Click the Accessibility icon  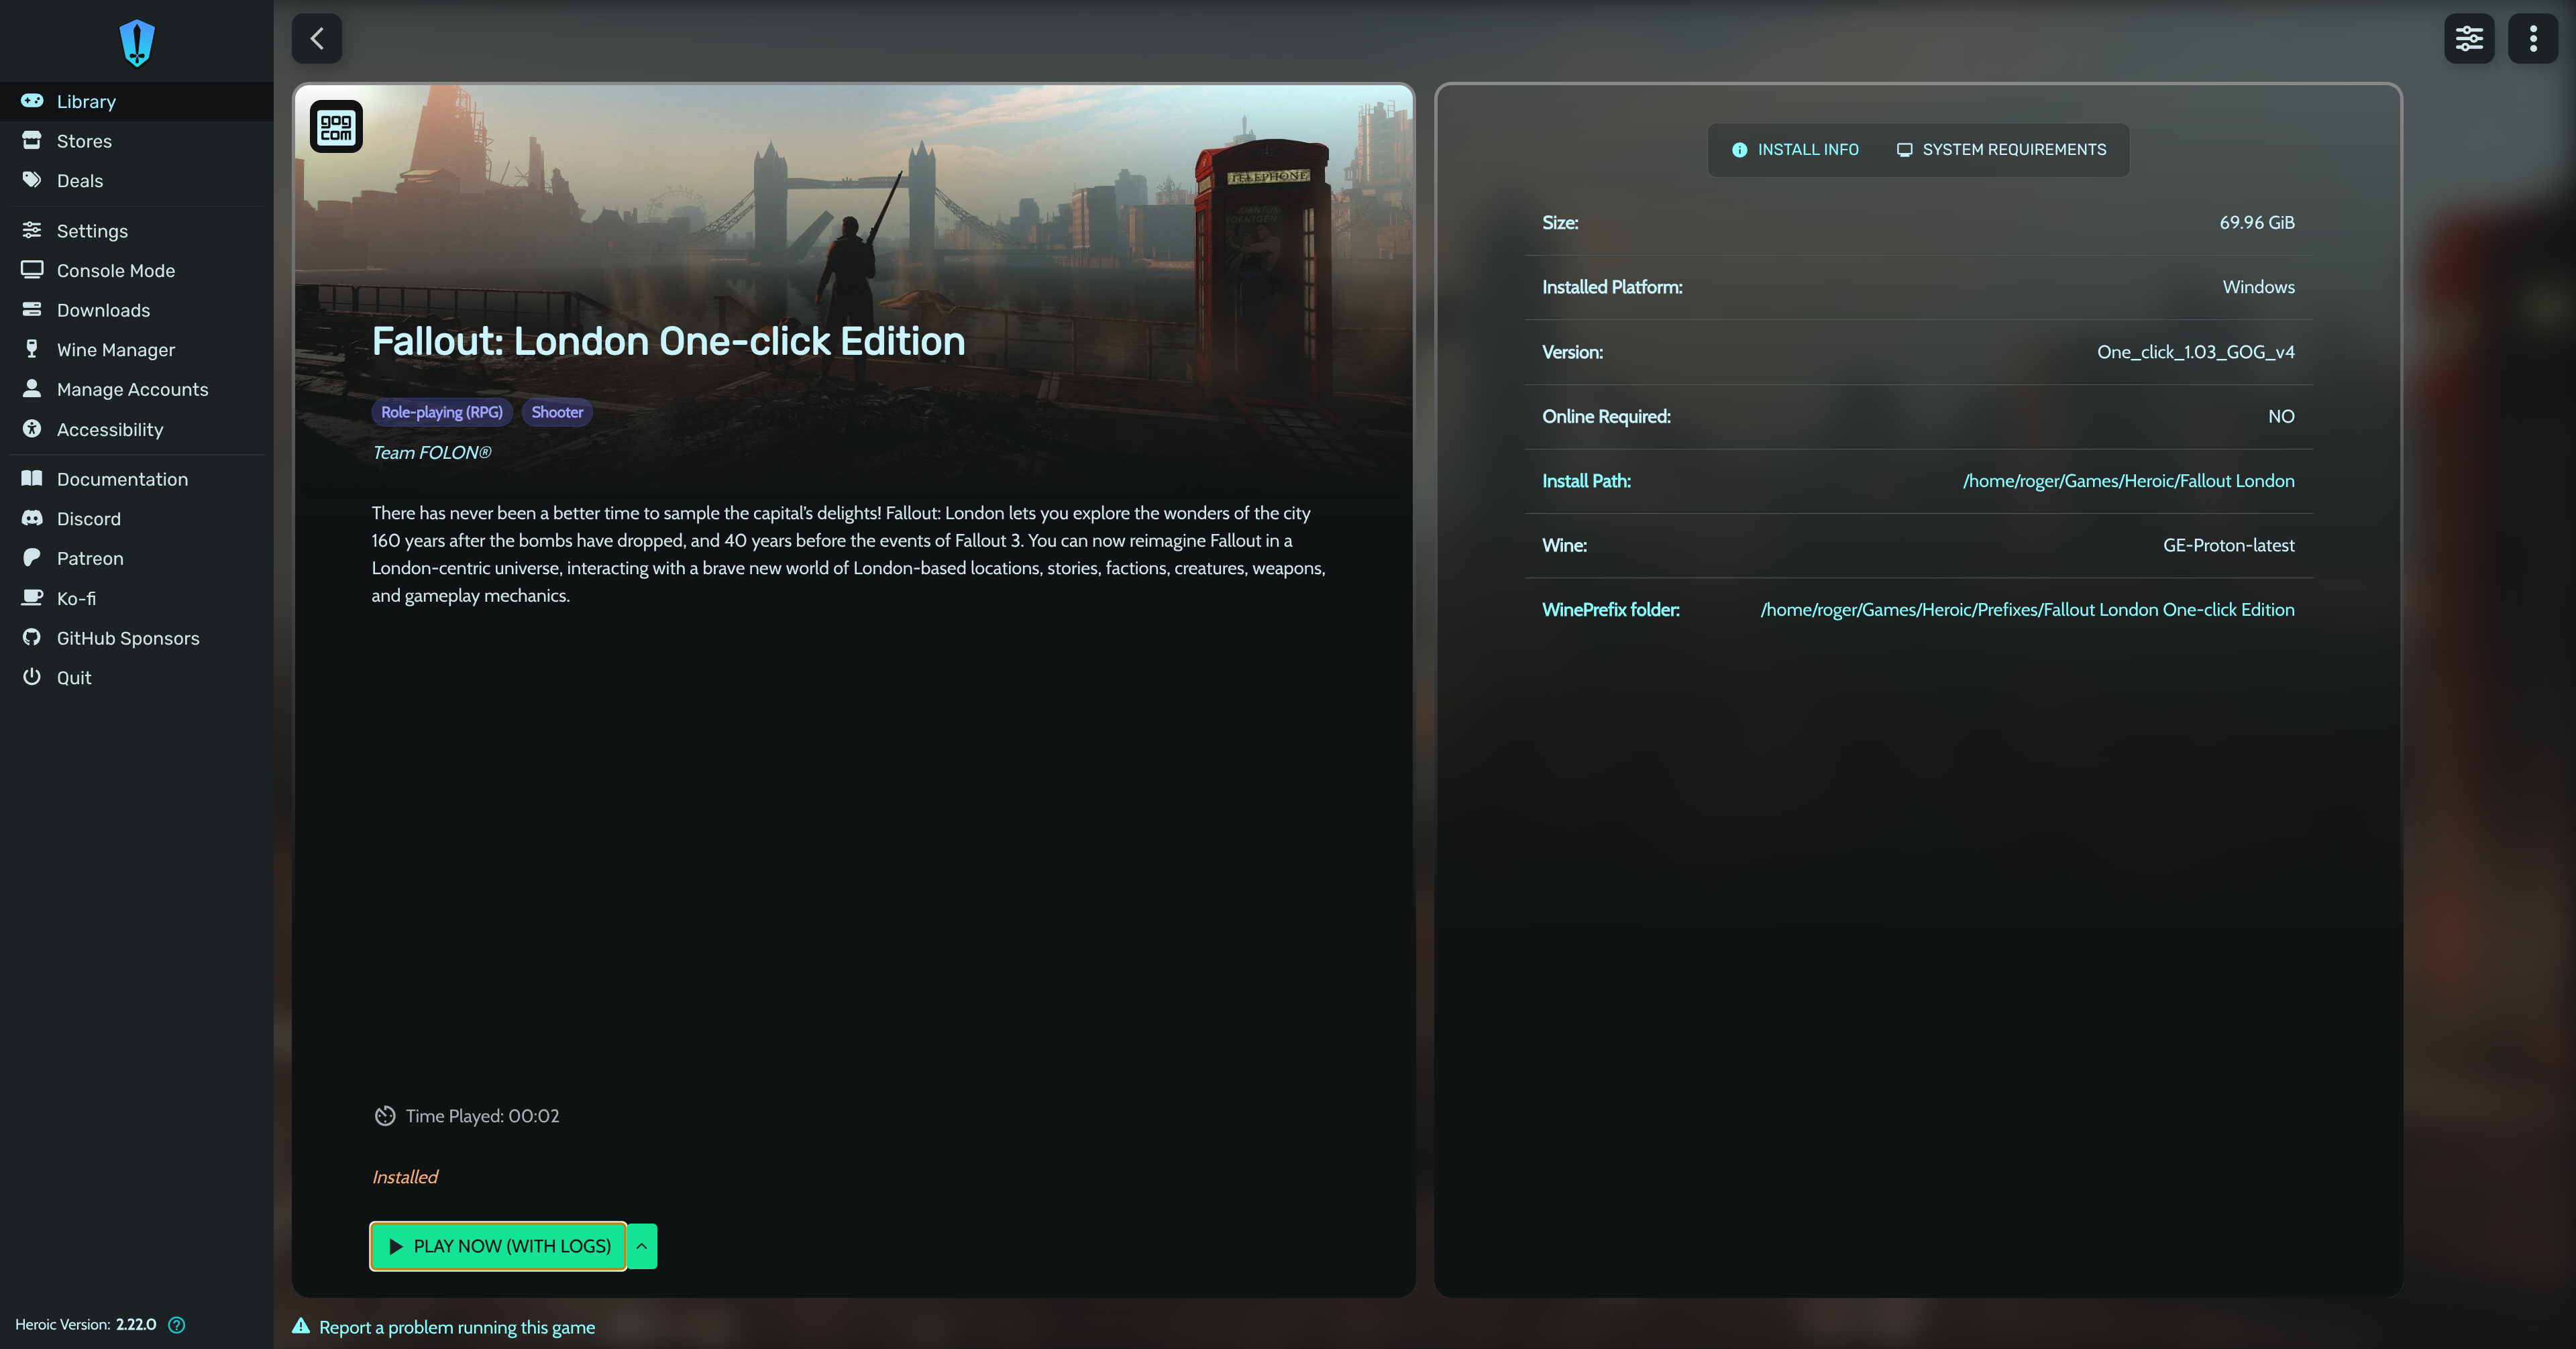32,428
